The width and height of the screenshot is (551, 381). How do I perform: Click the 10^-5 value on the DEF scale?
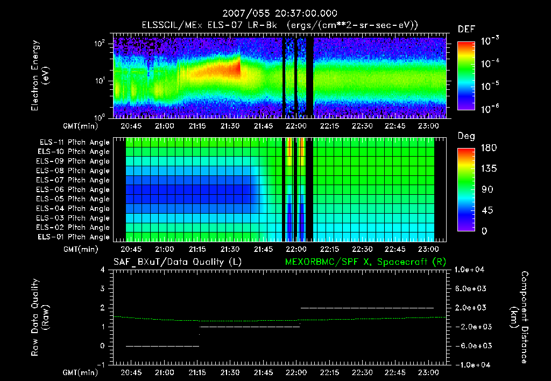tap(490, 86)
